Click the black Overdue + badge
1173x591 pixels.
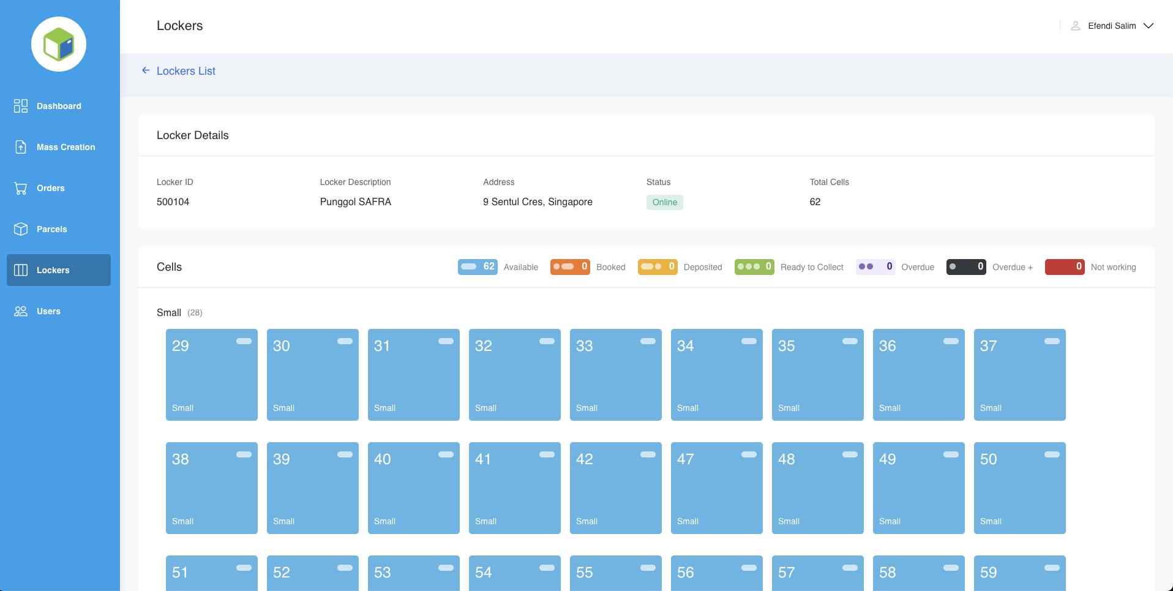click(x=966, y=266)
